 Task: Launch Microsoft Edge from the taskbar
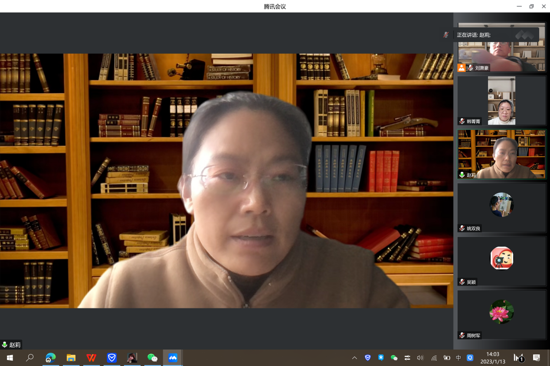(x=51, y=358)
